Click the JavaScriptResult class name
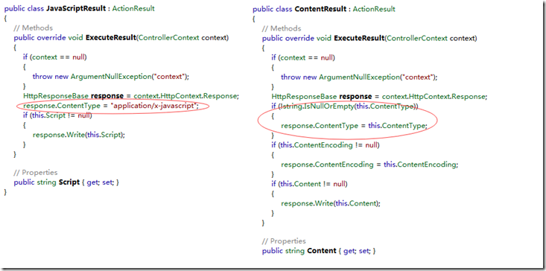The image size is (546, 271). click(76, 9)
